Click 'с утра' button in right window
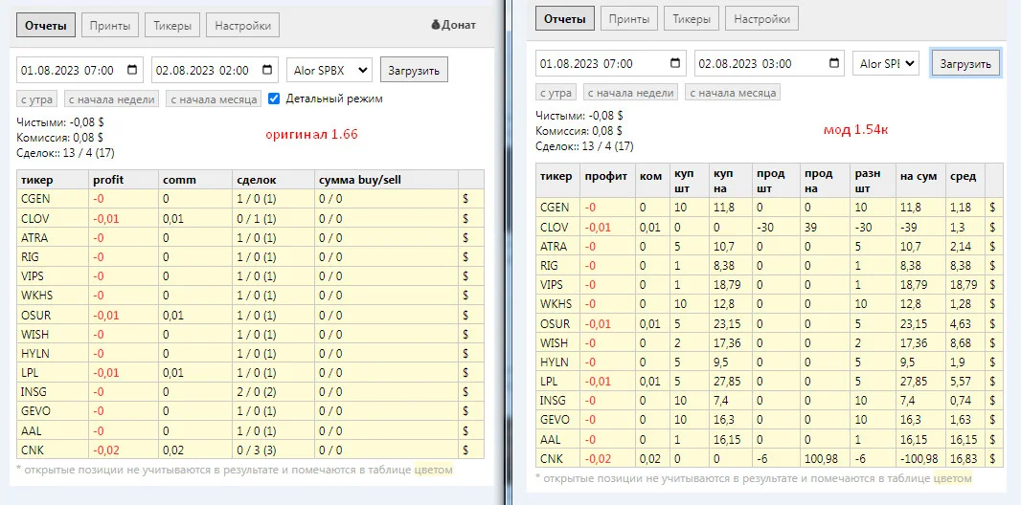 tap(556, 92)
